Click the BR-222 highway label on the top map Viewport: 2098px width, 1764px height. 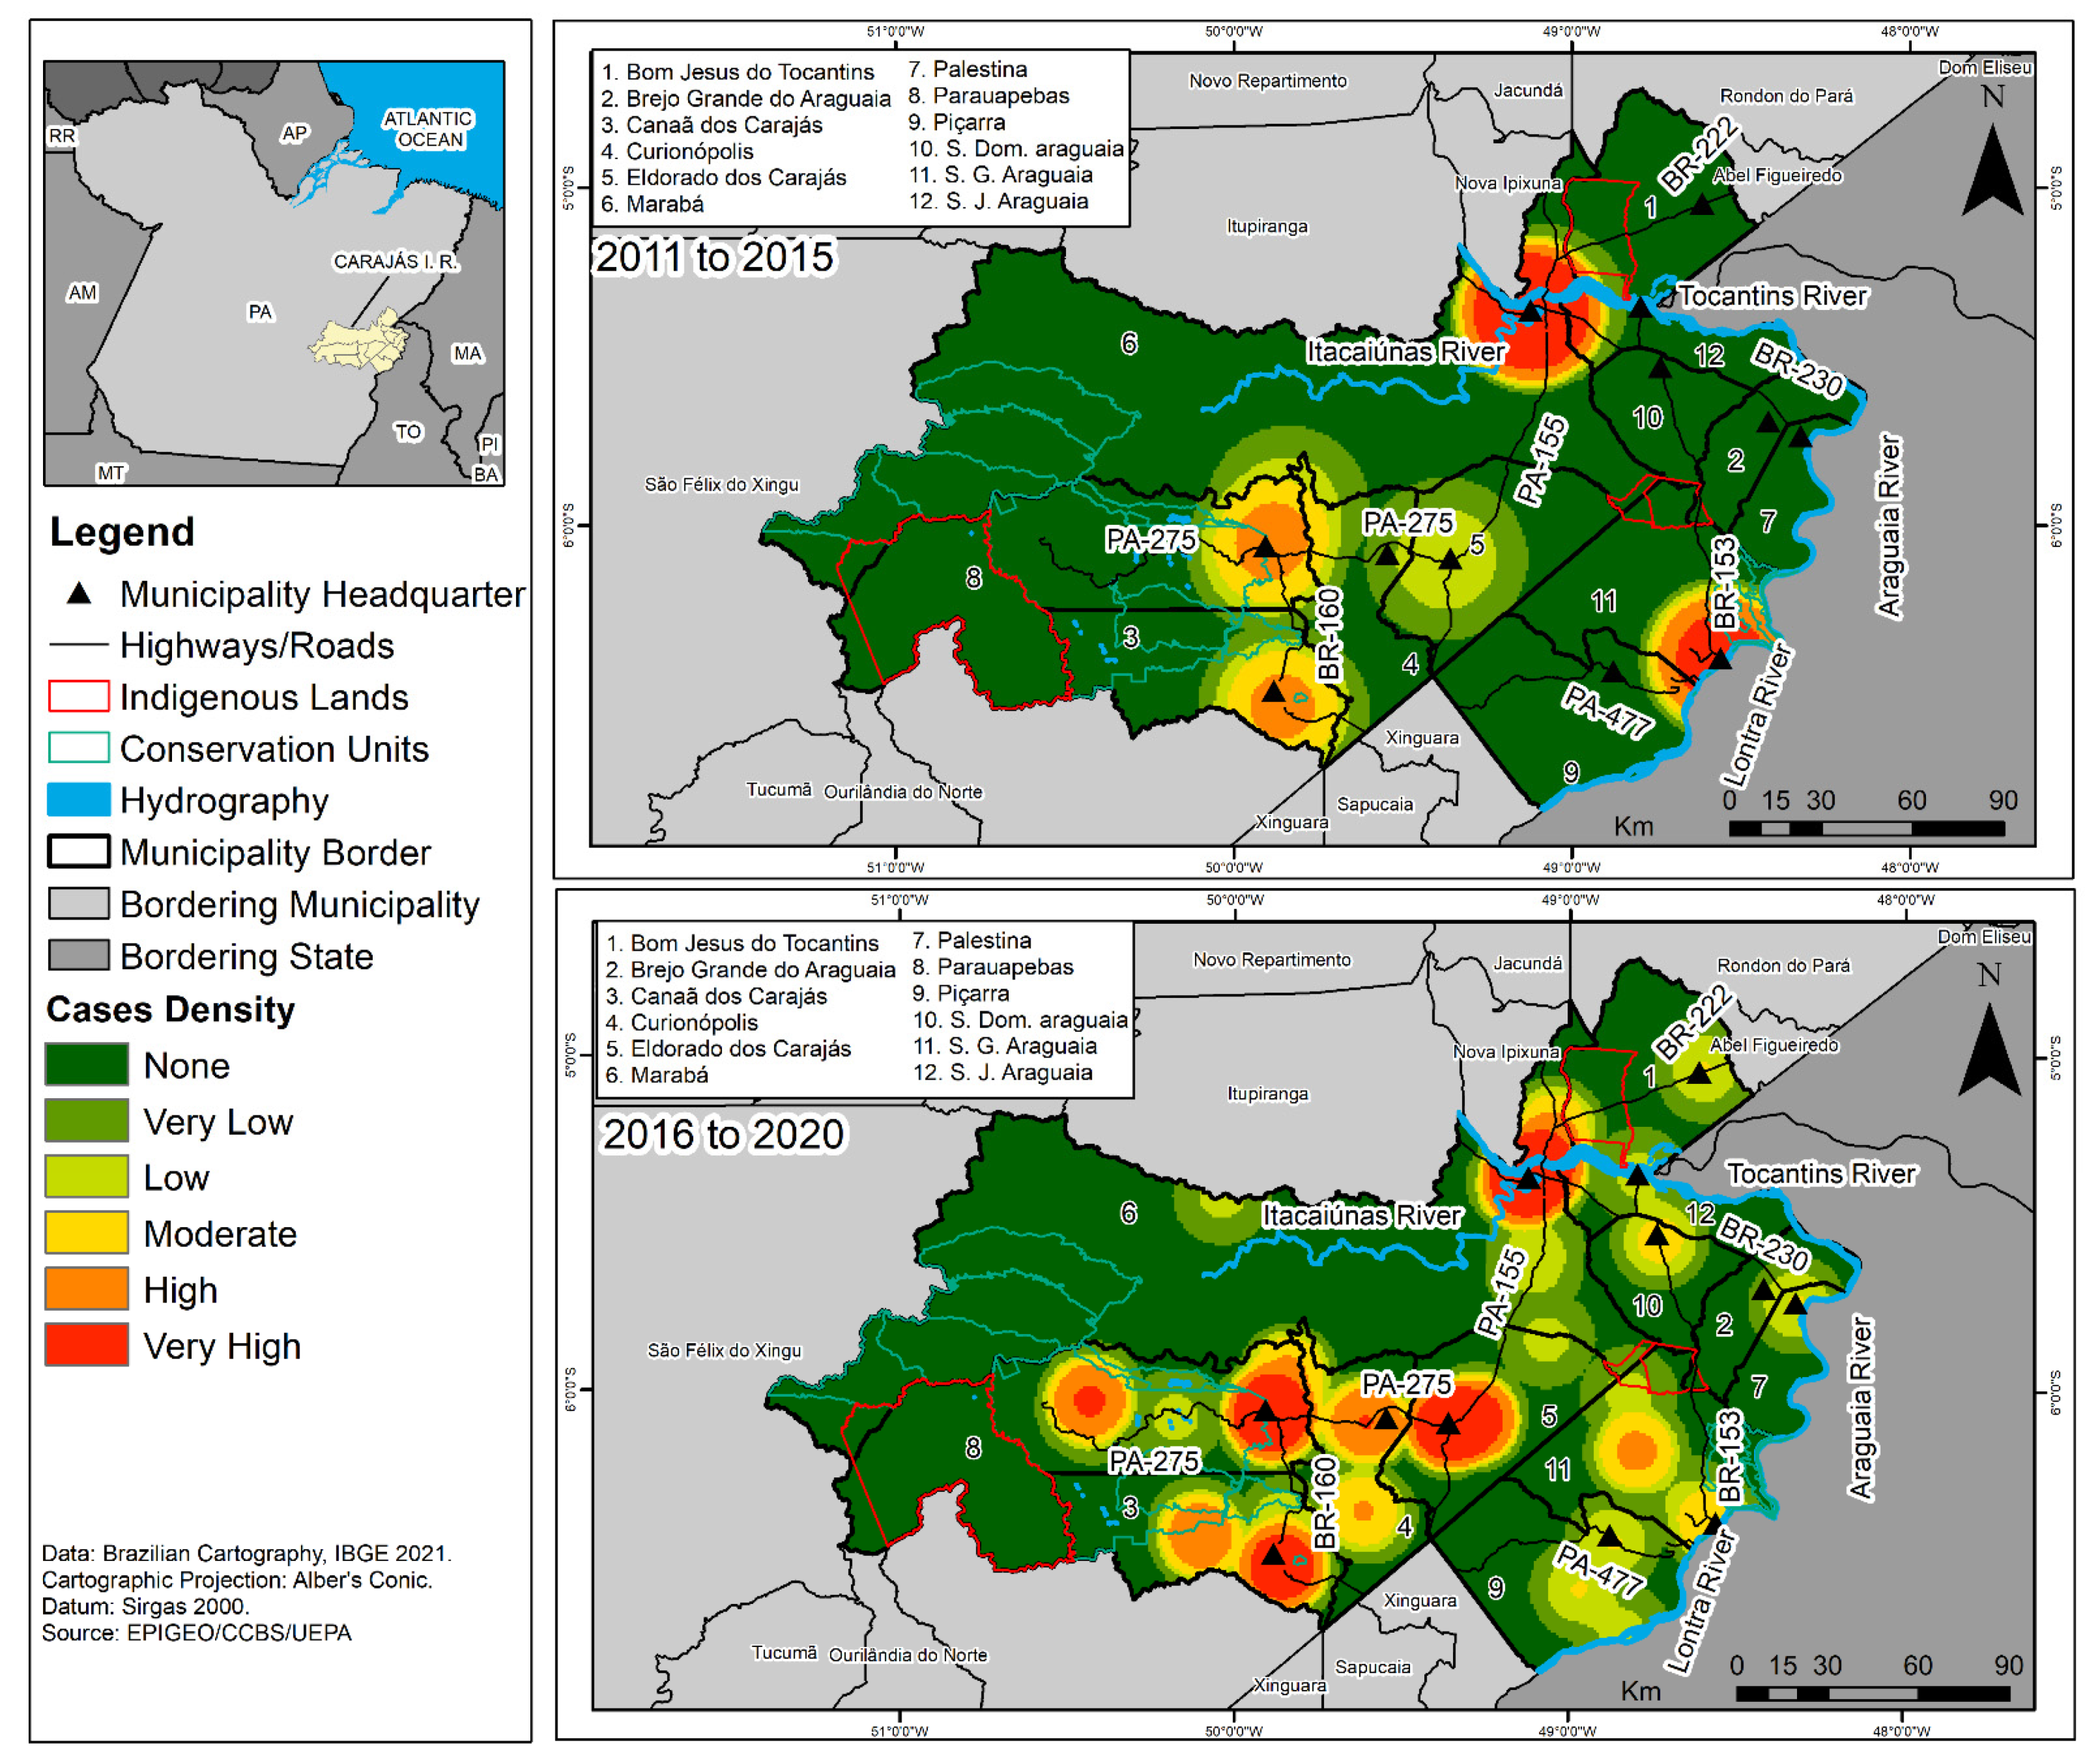pos(1699,155)
